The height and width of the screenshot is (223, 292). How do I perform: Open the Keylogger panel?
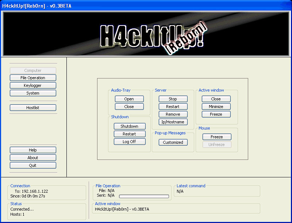point(33,85)
